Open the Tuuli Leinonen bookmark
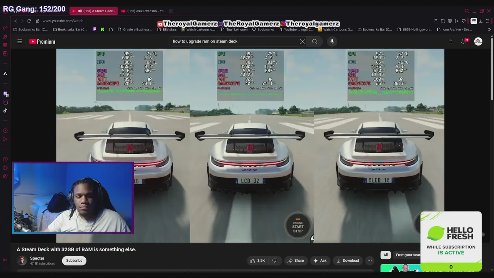The width and height of the screenshot is (494, 278). point(234,29)
